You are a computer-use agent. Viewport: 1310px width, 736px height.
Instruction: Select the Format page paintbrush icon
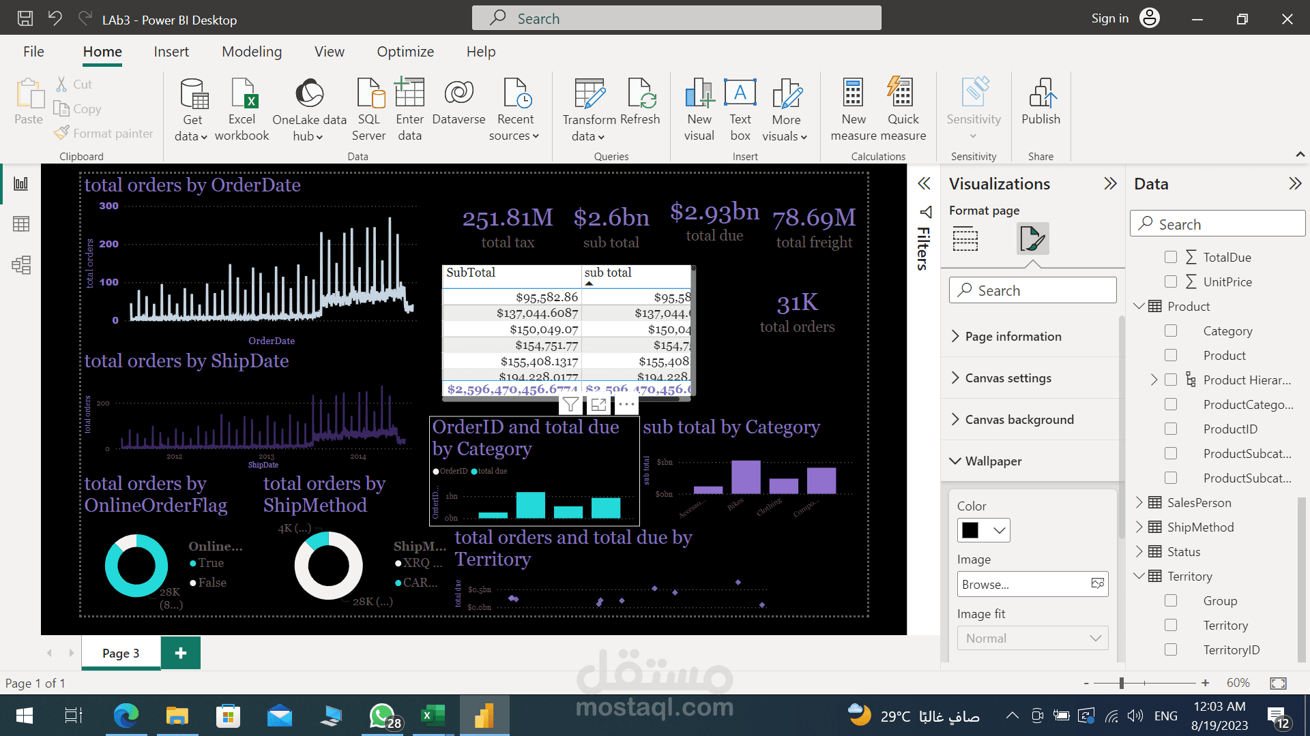[x=1032, y=239]
